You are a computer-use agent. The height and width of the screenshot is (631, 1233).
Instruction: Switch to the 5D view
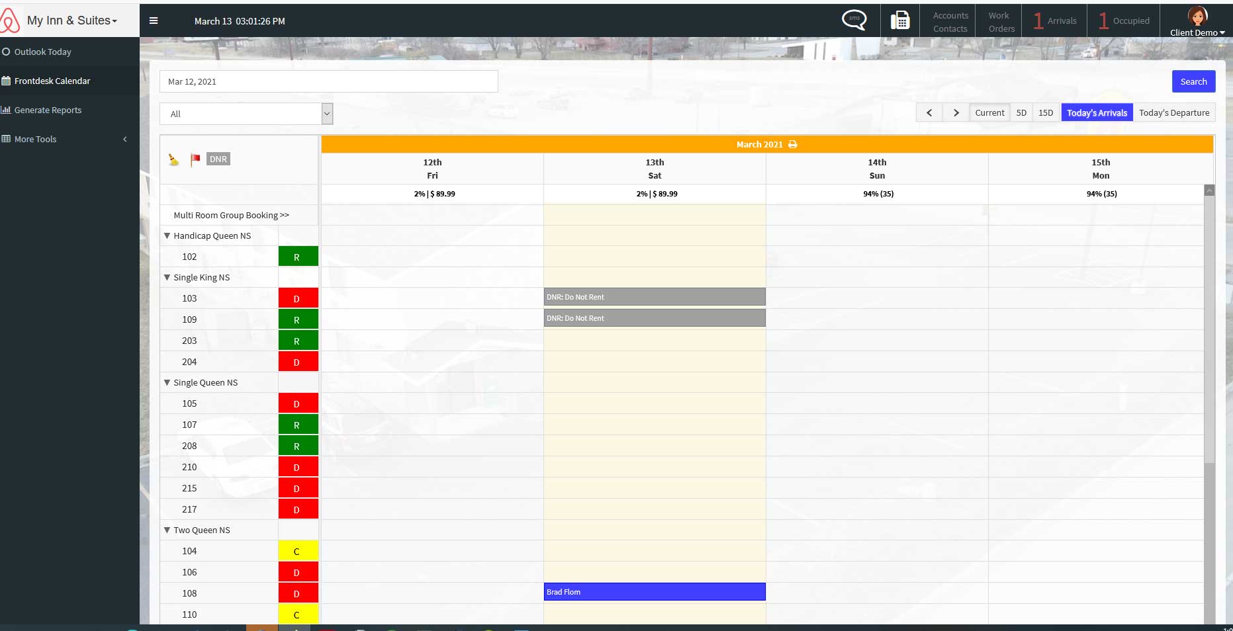pyautogui.click(x=1021, y=112)
